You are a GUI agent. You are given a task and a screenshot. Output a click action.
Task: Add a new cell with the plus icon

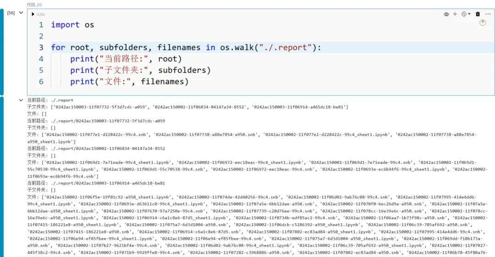click(x=455, y=14)
